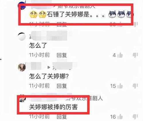Screen dimensions: 143x121
Task: Click the reply arrow next to the third commenter name
Action: 49,67
